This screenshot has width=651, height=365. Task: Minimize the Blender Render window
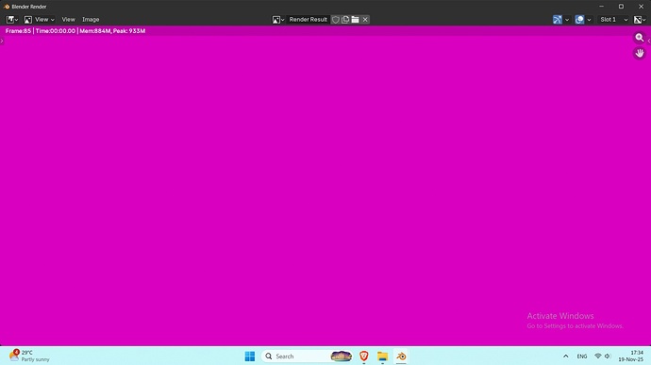[x=601, y=7]
